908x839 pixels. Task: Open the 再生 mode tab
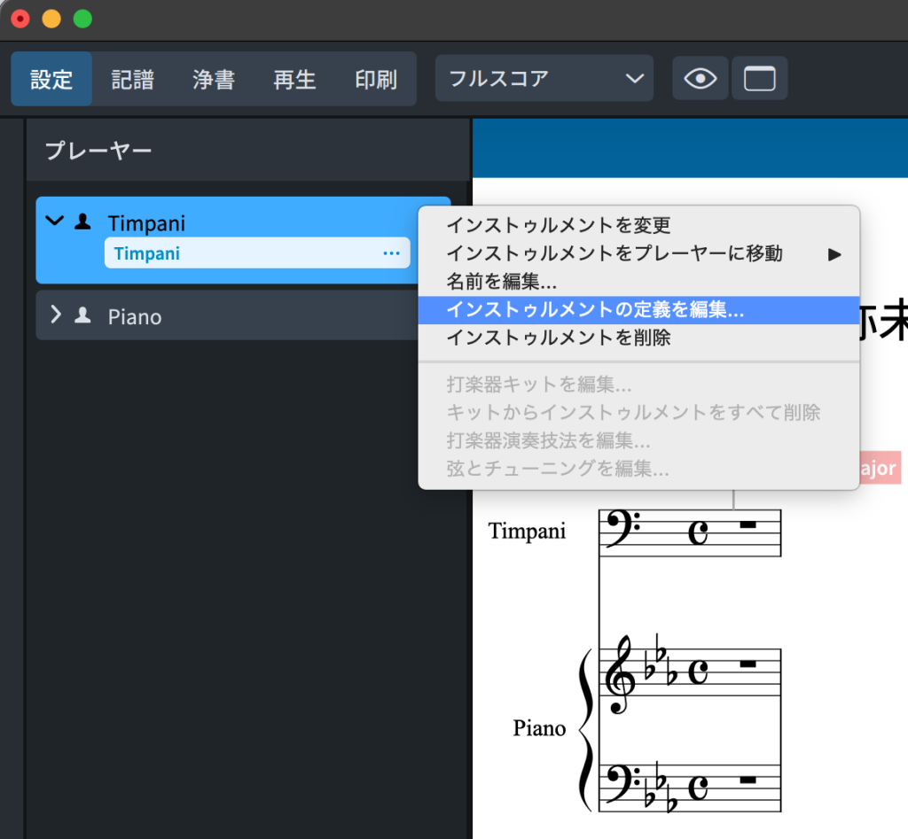coord(294,79)
